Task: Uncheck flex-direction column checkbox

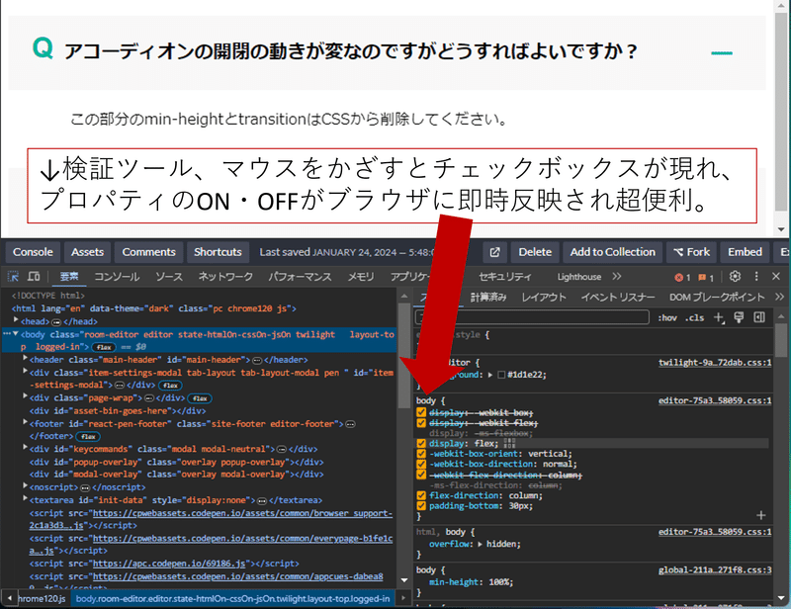Action: click(421, 495)
